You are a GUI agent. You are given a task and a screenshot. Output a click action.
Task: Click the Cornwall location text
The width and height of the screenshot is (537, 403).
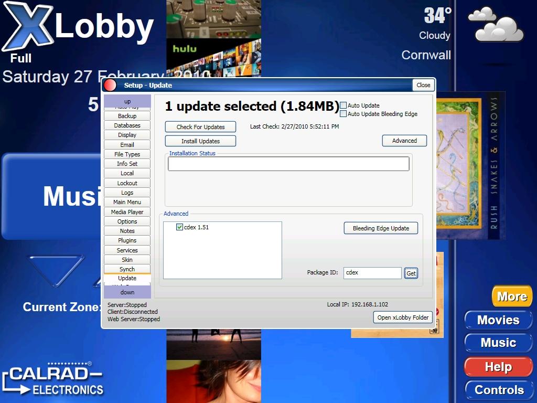[x=426, y=55]
